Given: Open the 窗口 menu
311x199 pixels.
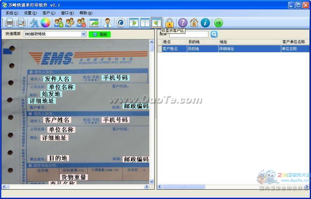Looking at the screenshot, I should pos(67,13).
